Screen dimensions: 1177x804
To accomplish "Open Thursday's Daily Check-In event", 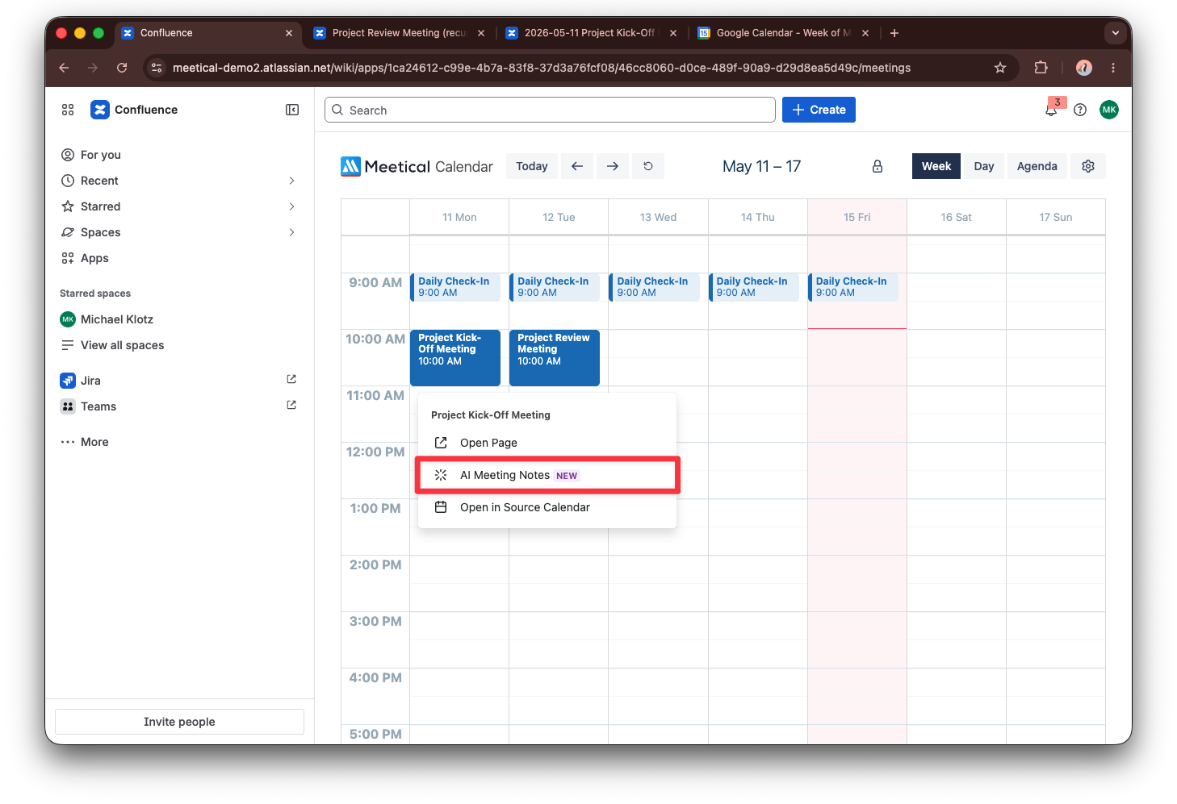I will [x=753, y=287].
